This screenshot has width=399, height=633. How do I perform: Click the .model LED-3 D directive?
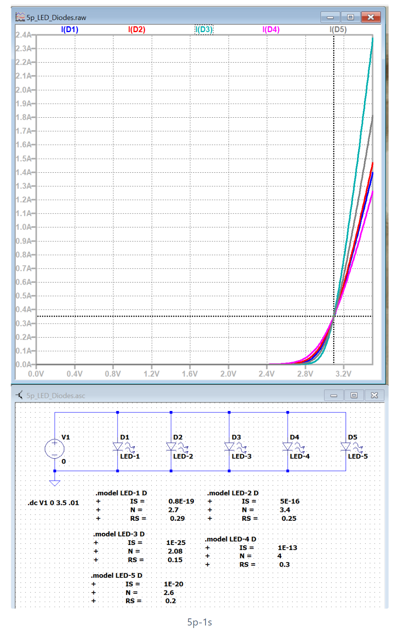(x=118, y=534)
